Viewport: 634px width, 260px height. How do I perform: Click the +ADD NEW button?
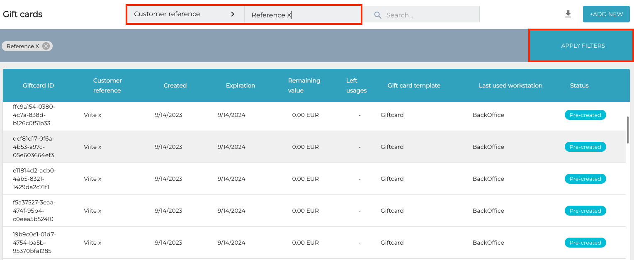[x=606, y=14]
